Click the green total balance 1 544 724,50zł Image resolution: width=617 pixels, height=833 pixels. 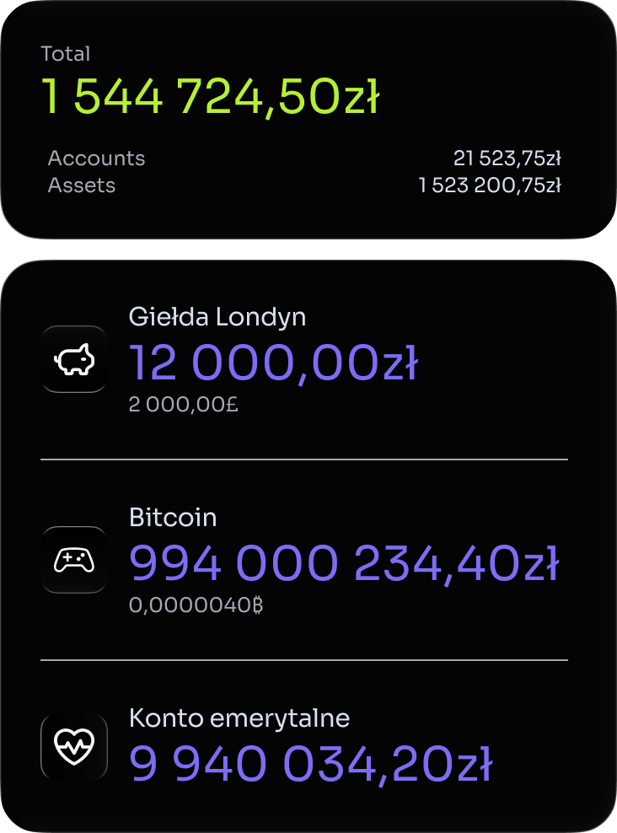tap(211, 98)
